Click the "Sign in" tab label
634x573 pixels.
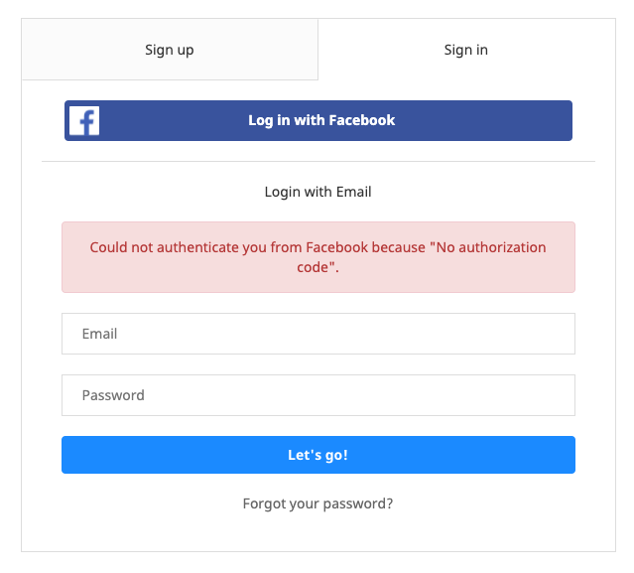click(466, 50)
